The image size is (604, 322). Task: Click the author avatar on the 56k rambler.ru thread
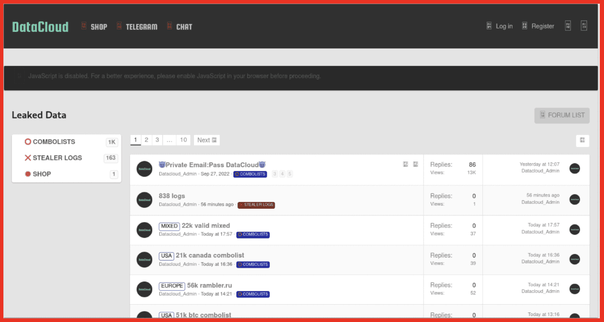pyautogui.click(x=144, y=289)
